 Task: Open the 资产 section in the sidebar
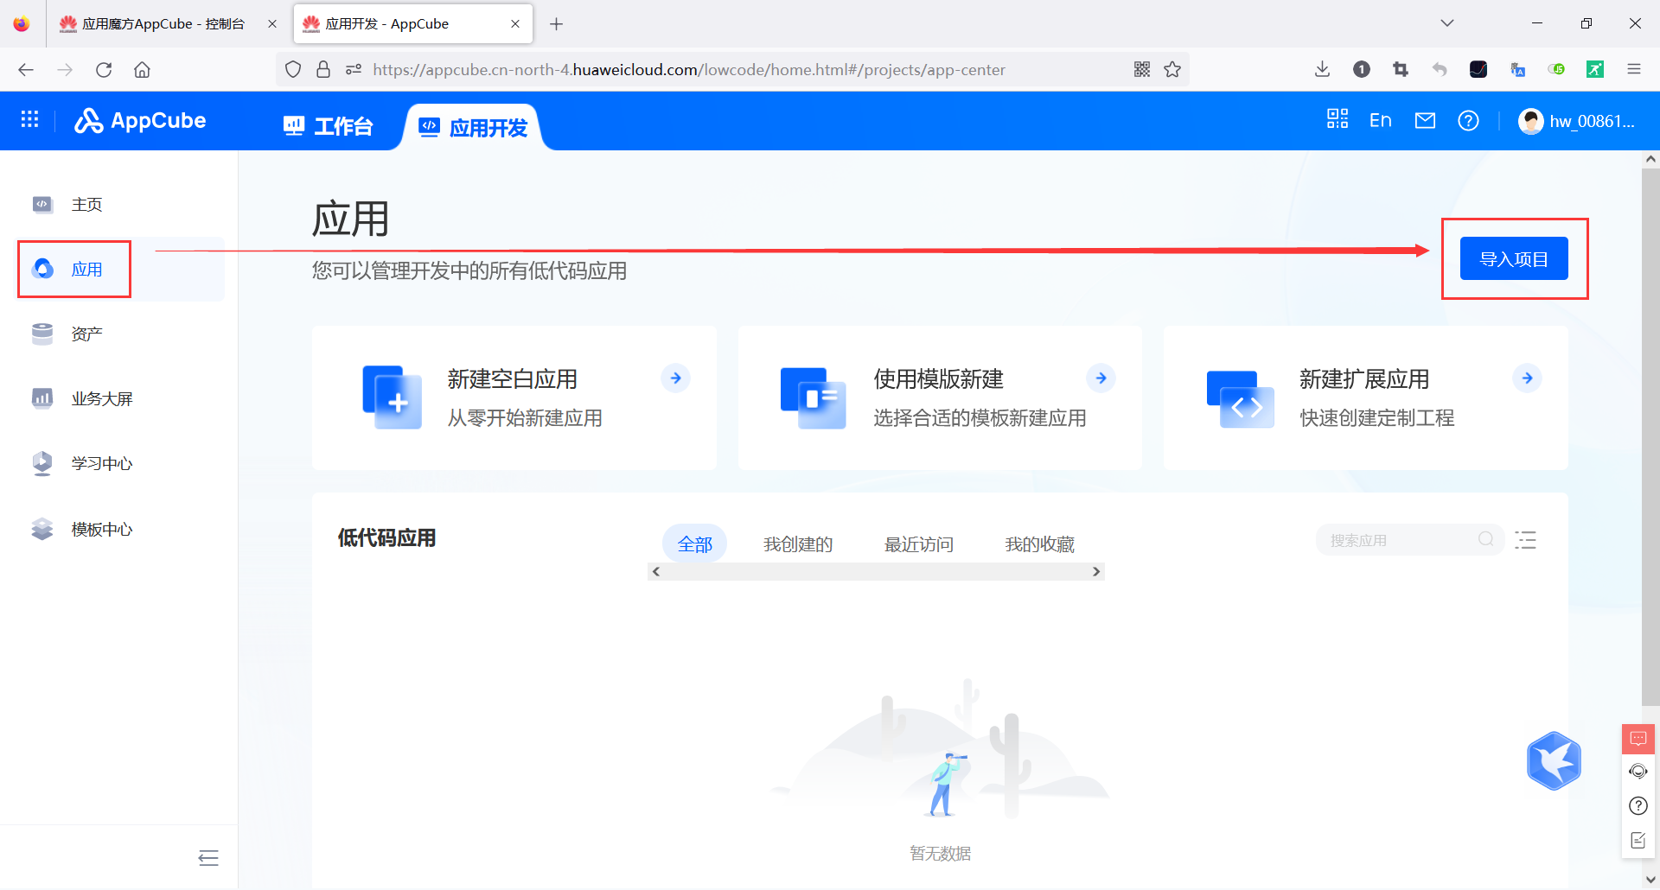(86, 334)
